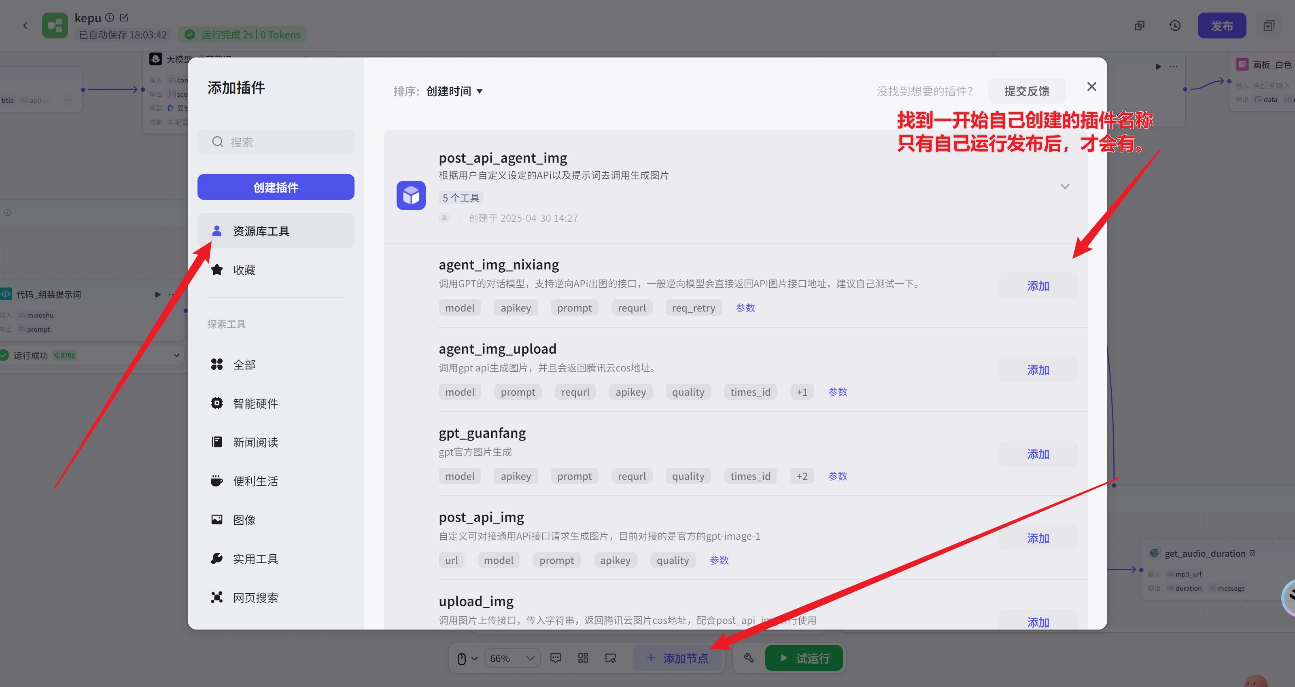Viewport: 1295px width, 687px height.
Task: Click the 发布 publish button
Action: click(1222, 25)
